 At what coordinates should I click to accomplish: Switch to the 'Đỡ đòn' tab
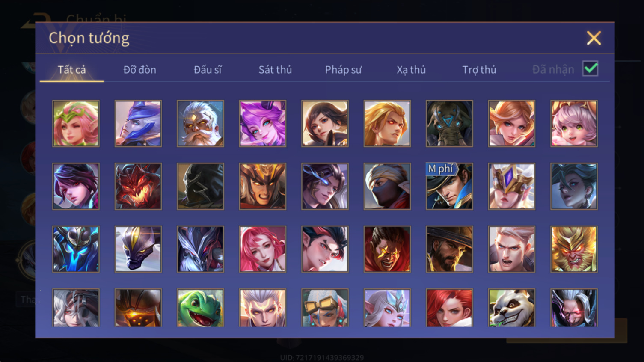(x=139, y=70)
